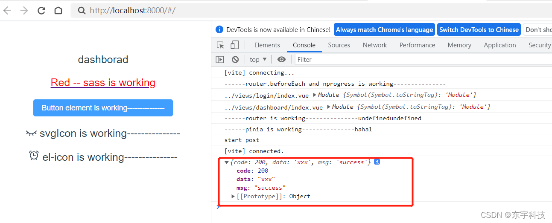
Task: Open the Memory tab
Action: click(x=459, y=45)
